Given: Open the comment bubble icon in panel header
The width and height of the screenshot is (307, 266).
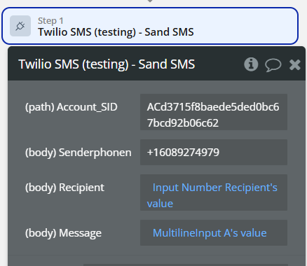Looking at the screenshot, I should tap(273, 64).
